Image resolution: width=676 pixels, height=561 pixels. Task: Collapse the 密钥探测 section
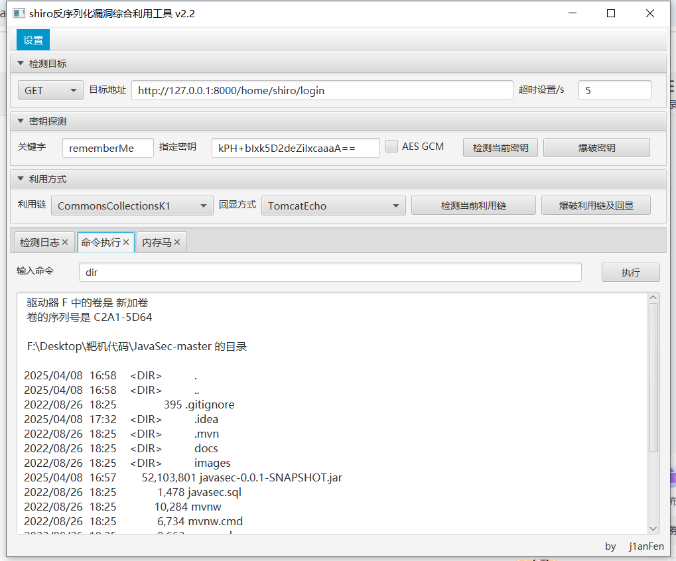pos(21,121)
